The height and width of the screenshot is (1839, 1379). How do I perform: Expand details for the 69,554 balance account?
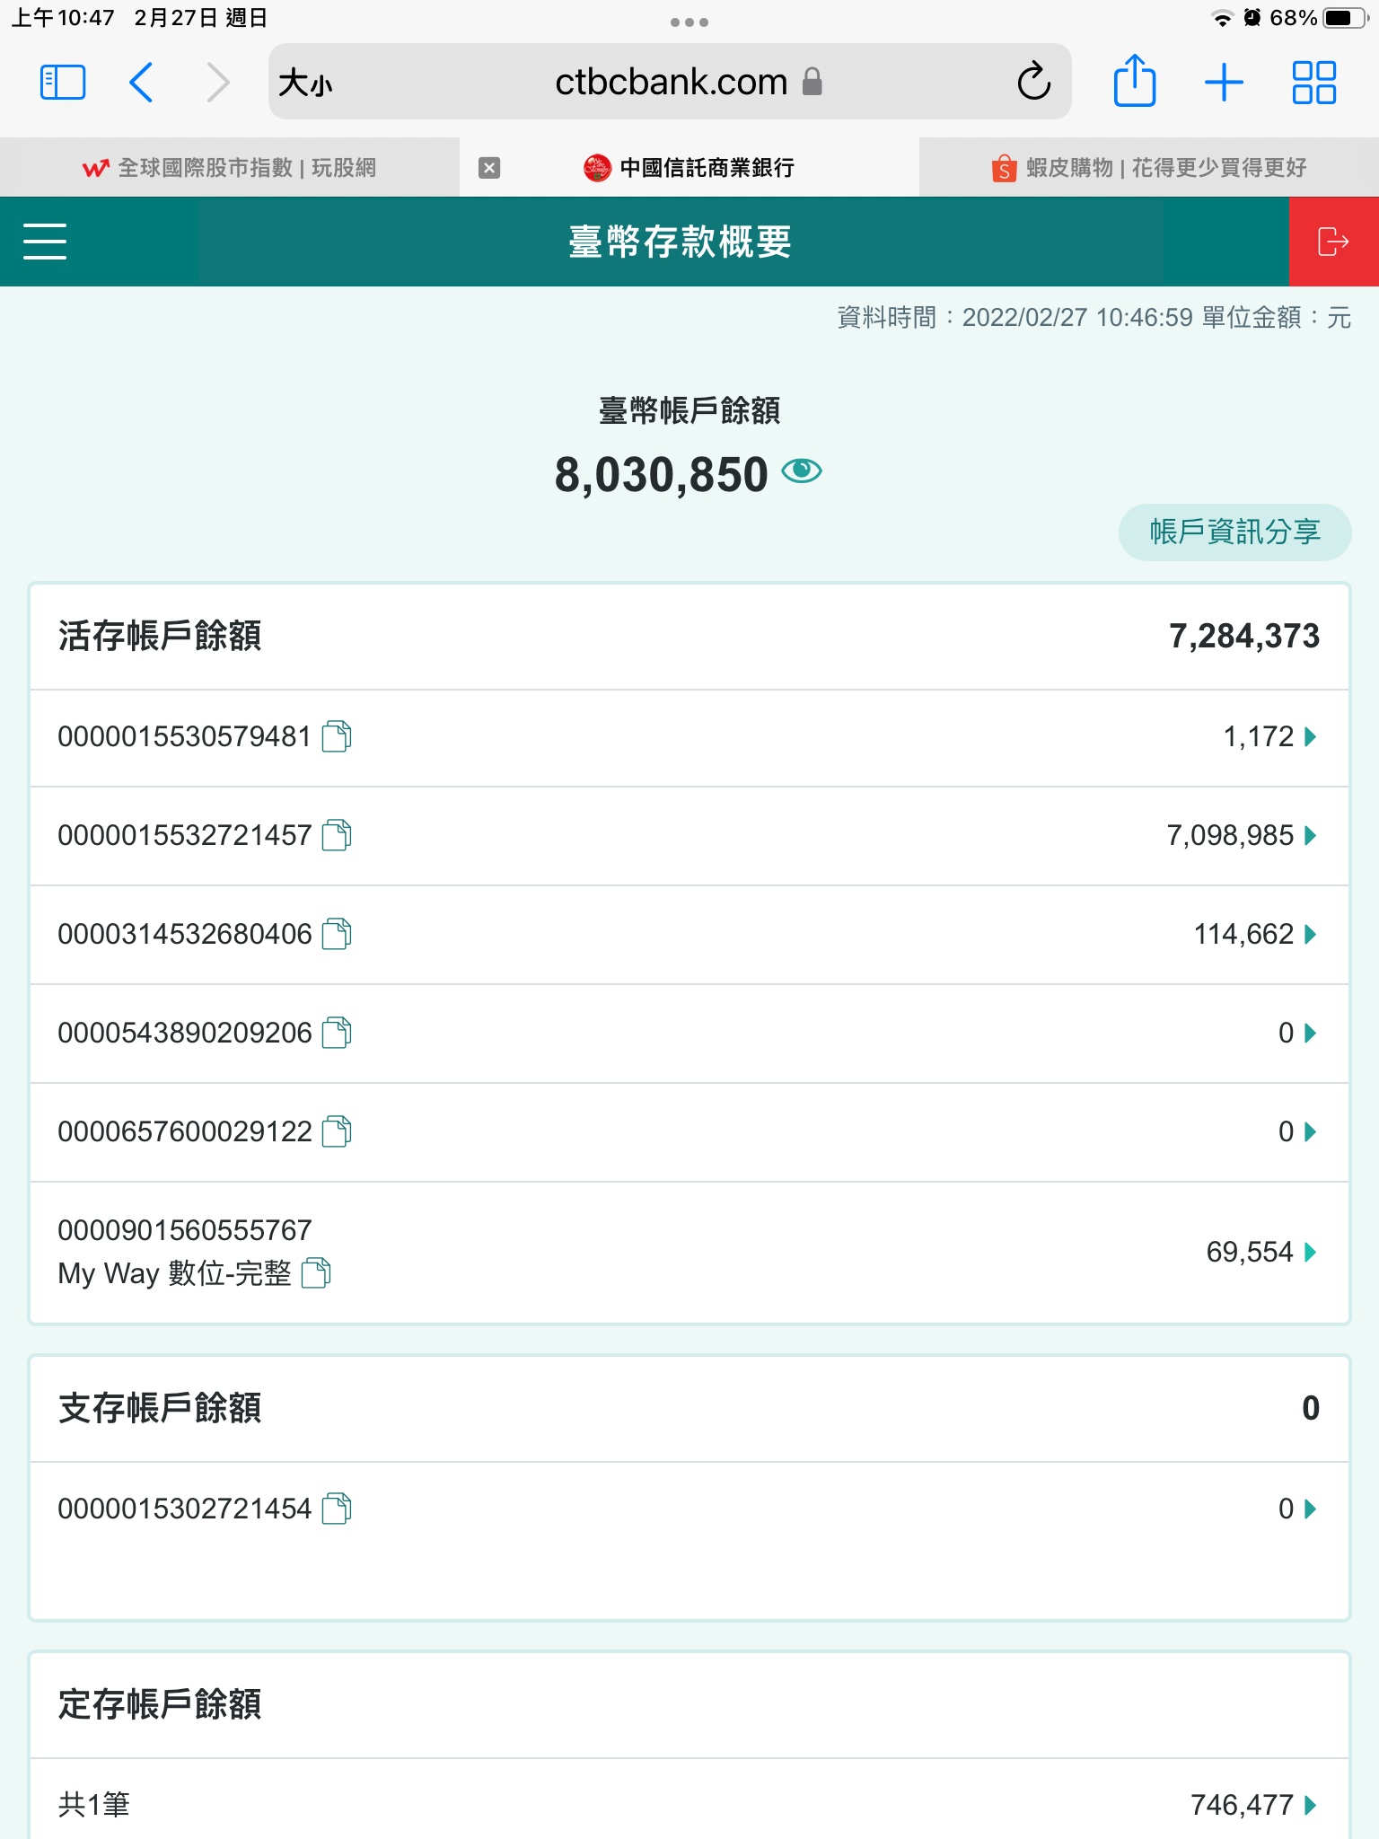(x=1310, y=1252)
